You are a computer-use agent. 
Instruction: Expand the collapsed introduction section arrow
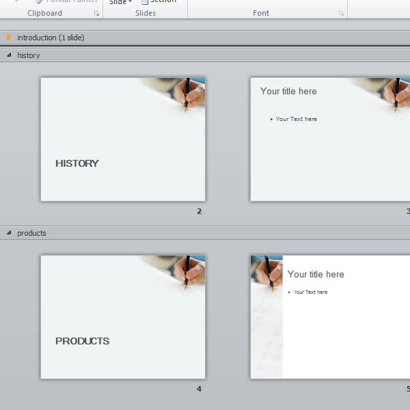pos(9,38)
